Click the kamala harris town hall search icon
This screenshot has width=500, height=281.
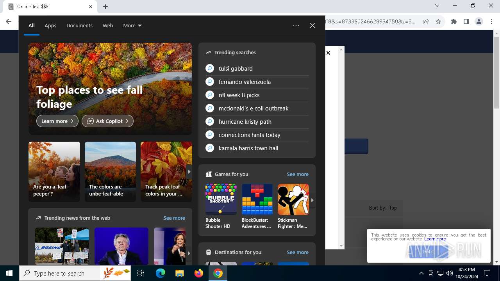click(x=210, y=148)
